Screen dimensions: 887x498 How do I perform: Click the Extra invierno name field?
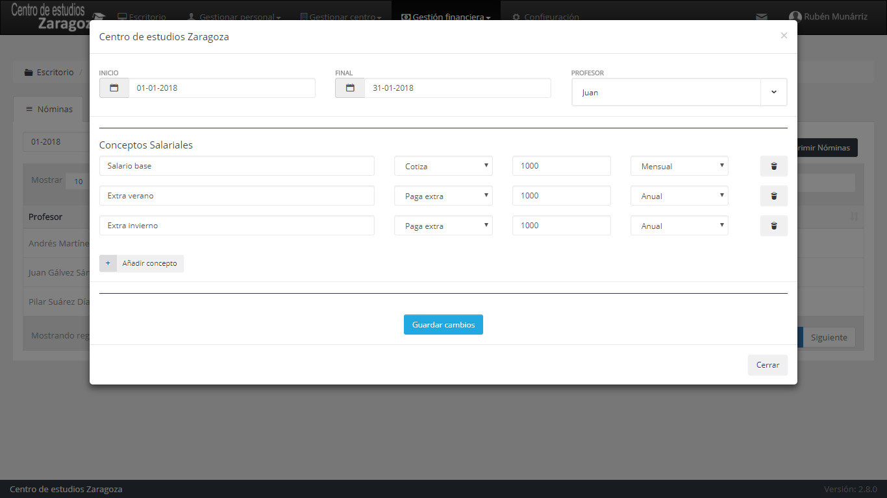pyautogui.click(x=237, y=226)
